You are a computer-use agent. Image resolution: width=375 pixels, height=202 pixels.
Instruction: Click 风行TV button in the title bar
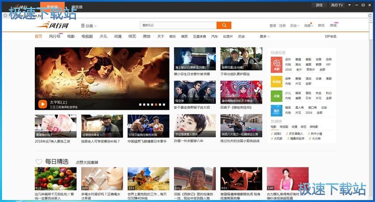[337, 5]
